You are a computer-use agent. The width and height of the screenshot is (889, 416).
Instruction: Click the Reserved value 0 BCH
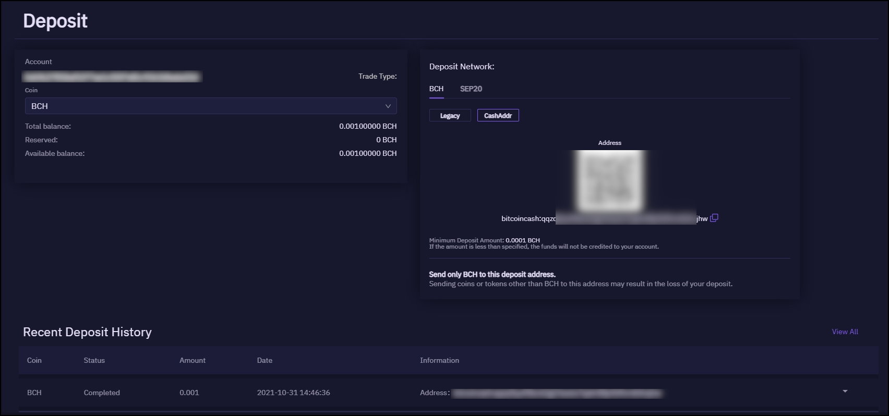(x=387, y=140)
